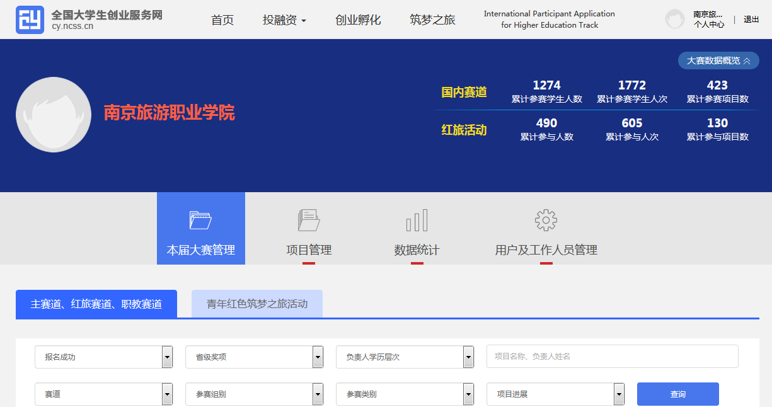Click the 查询 search button

pyautogui.click(x=677, y=394)
